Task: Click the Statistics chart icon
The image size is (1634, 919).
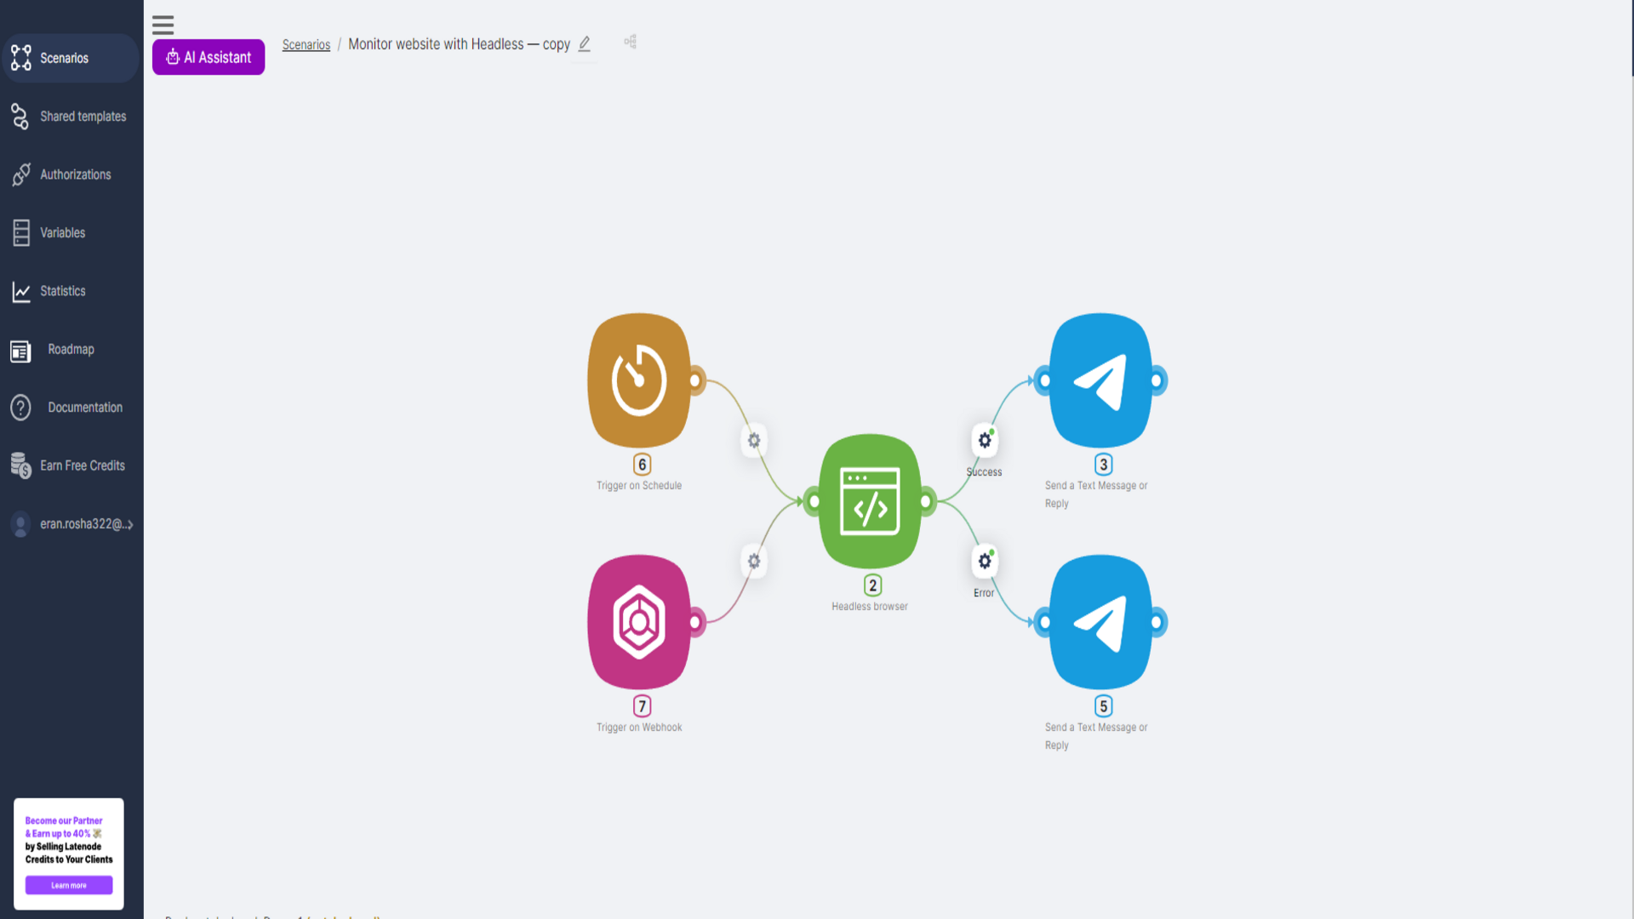Action: click(x=21, y=292)
